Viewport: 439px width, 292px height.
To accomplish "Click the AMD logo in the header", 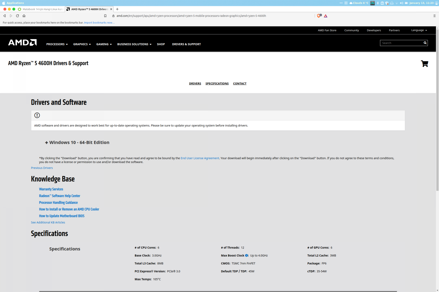I will coord(22,42).
